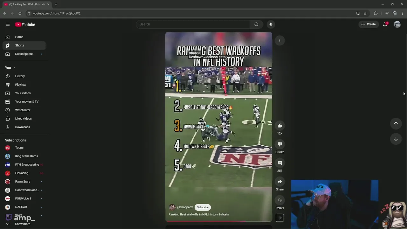Click the #shorts hashtag
407x229 pixels.
click(x=224, y=214)
